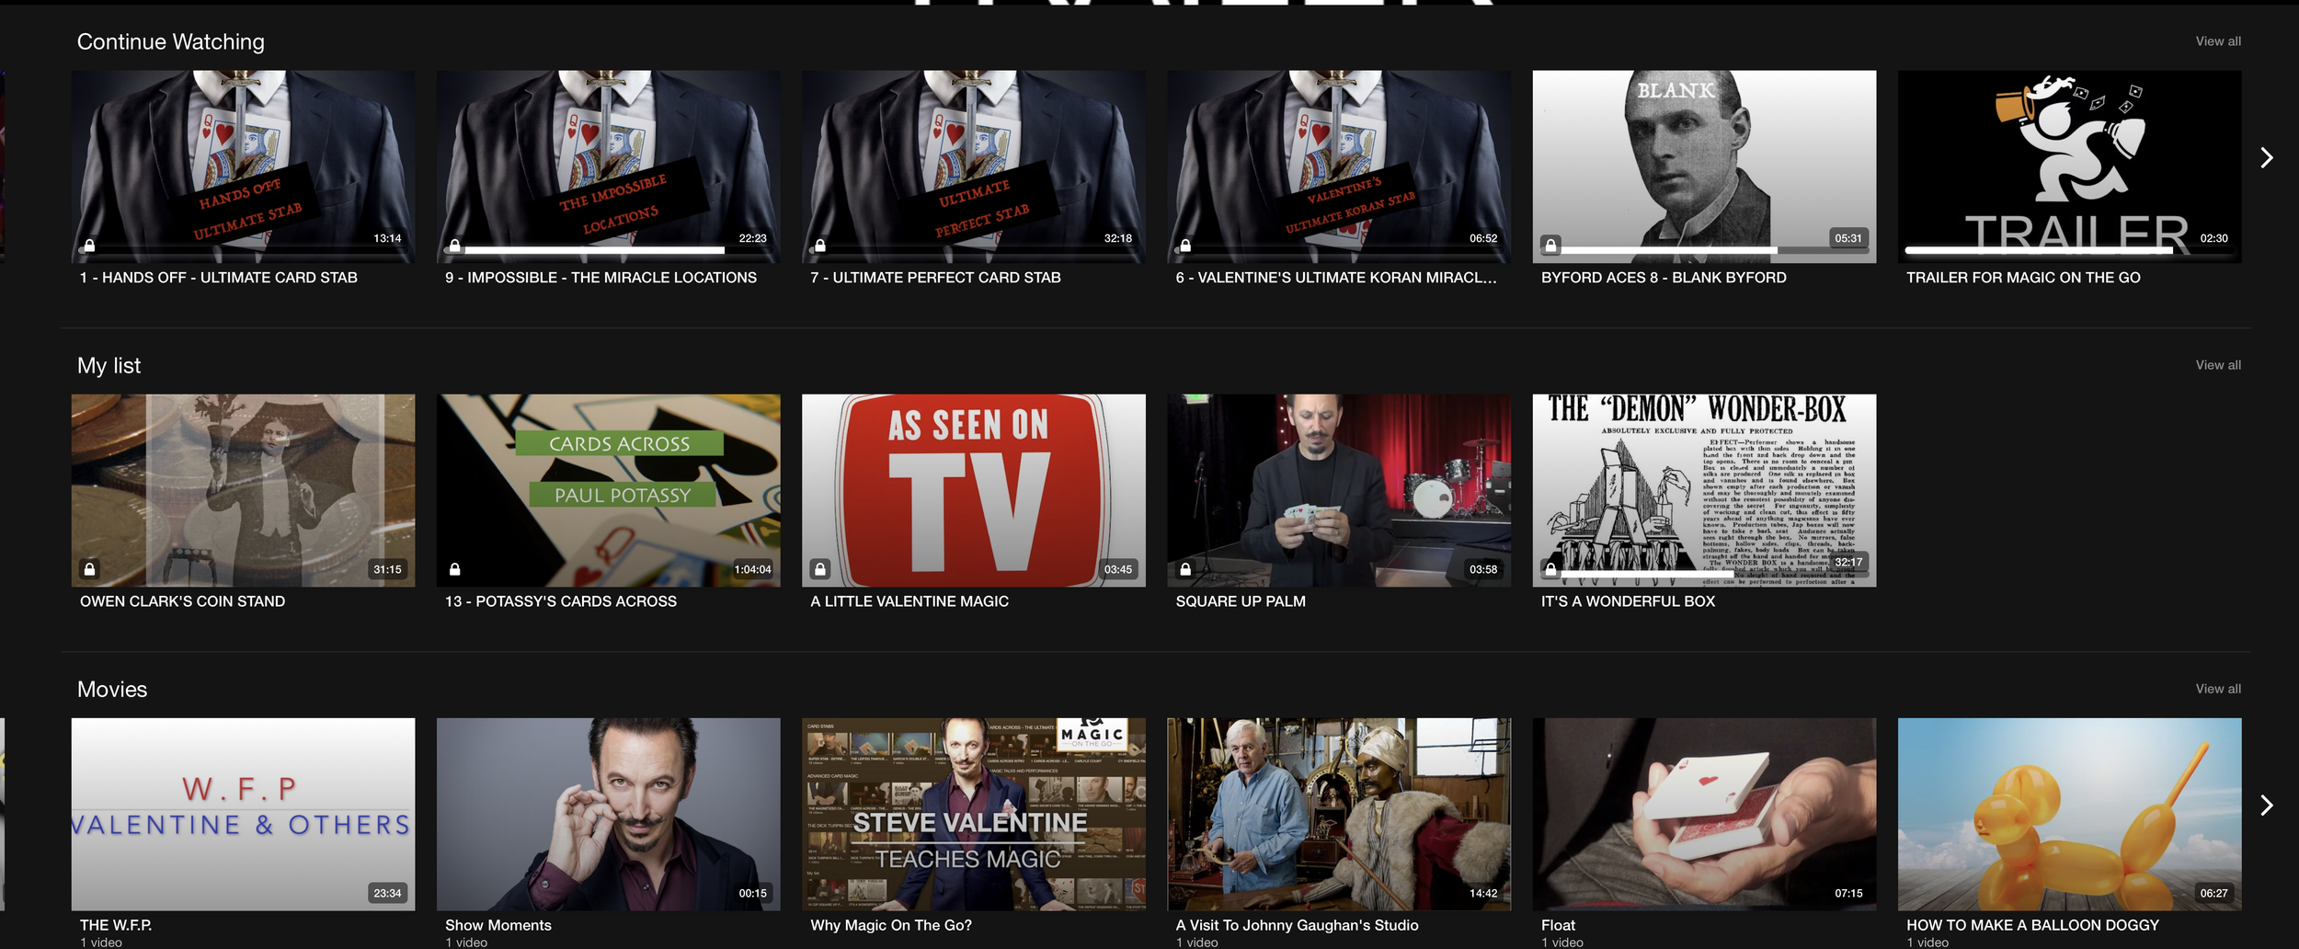Image resolution: width=2299 pixels, height=949 pixels.
Task: Open View all for Continue Watching
Action: (2218, 41)
